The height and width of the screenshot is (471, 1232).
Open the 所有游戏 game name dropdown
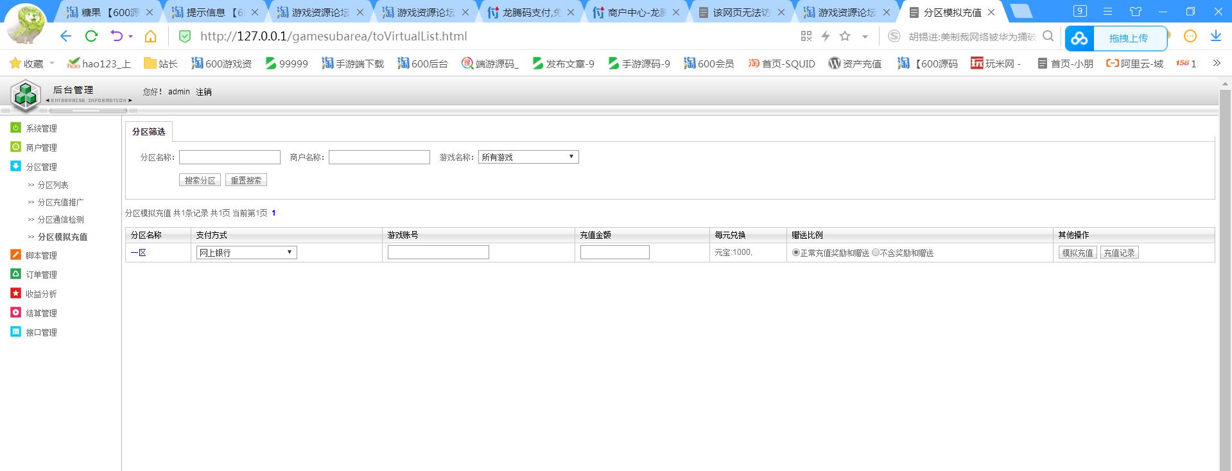point(528,157)
